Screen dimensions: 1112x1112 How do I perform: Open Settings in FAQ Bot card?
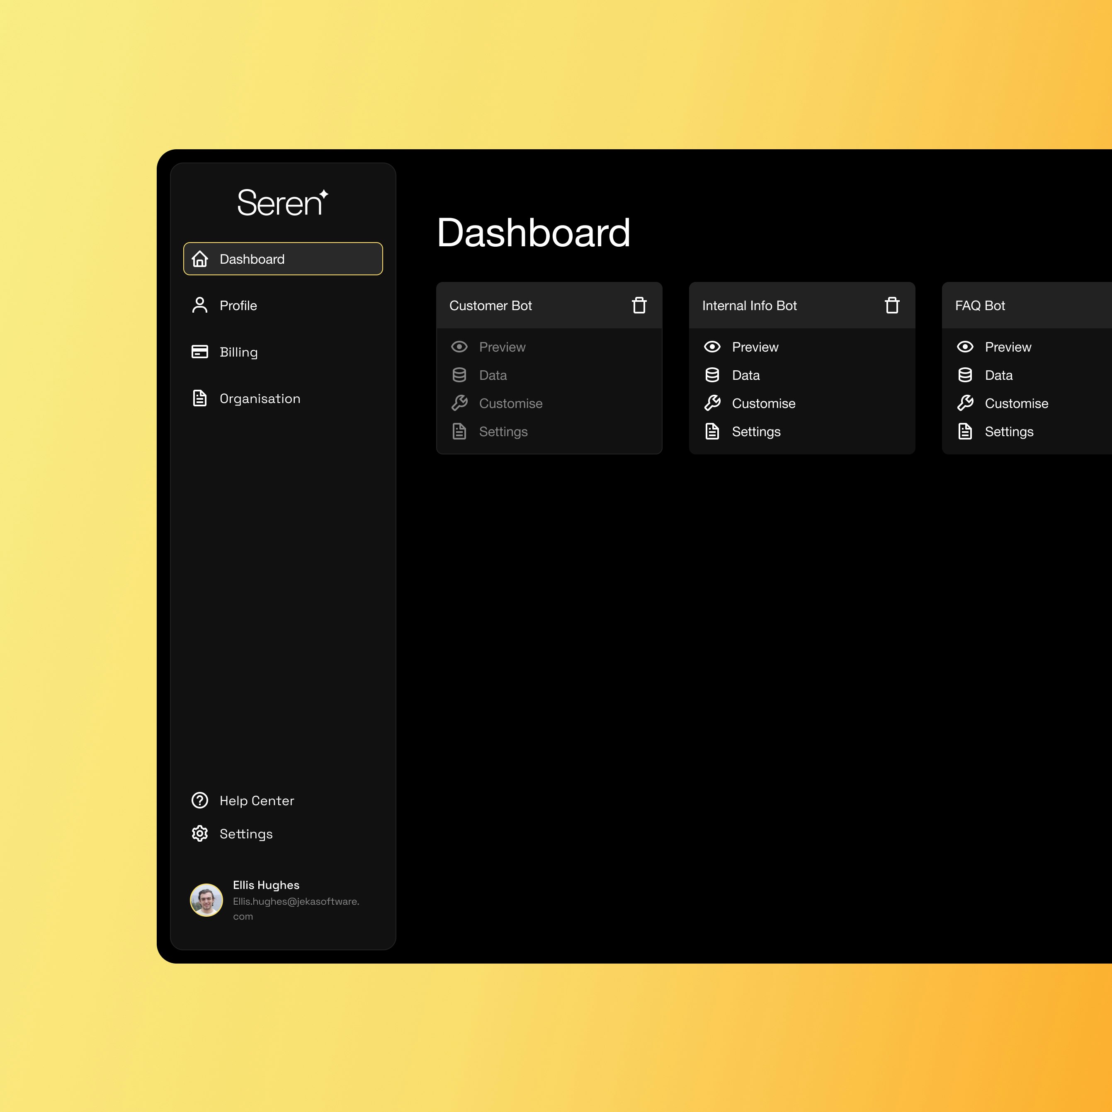tap(1008, 432)
